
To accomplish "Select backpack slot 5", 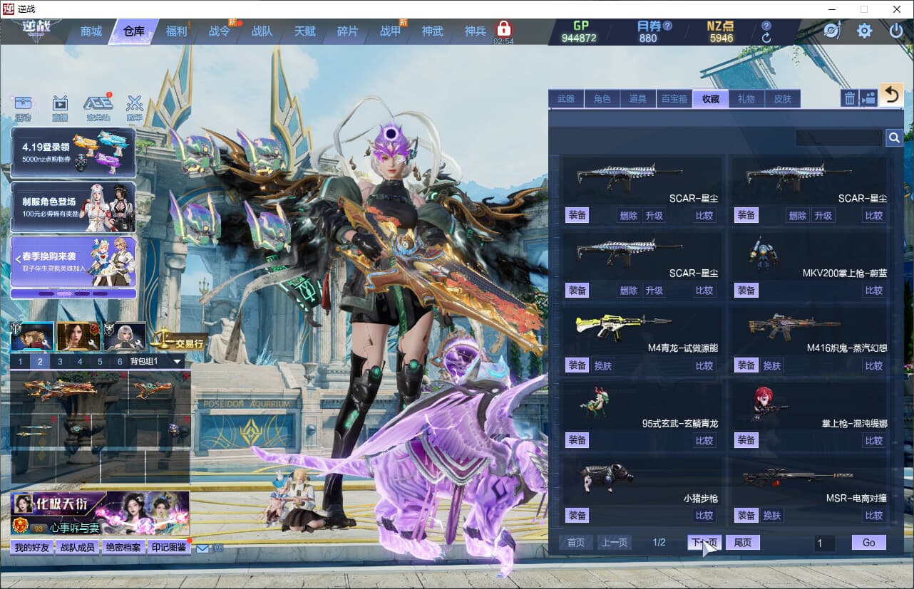I will (100, 362).
